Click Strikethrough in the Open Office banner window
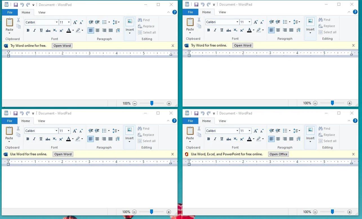The image size is (362, 219). [229, 139]
